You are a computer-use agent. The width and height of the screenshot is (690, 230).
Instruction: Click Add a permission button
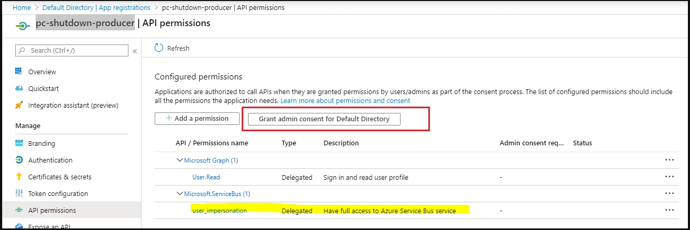tap(197, 119)
